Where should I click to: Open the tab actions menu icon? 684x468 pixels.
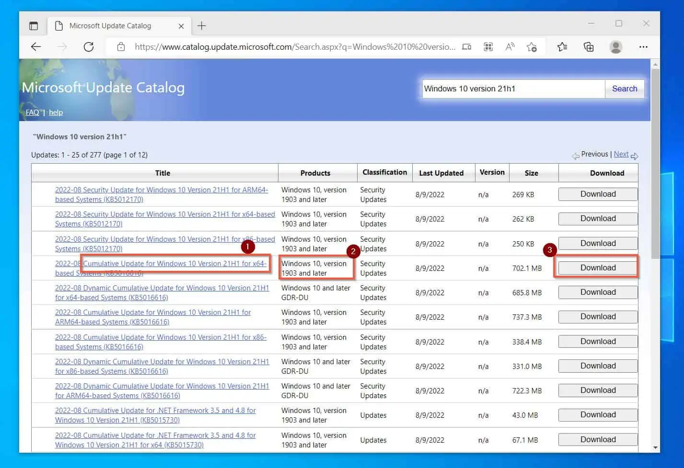point(34,26)
